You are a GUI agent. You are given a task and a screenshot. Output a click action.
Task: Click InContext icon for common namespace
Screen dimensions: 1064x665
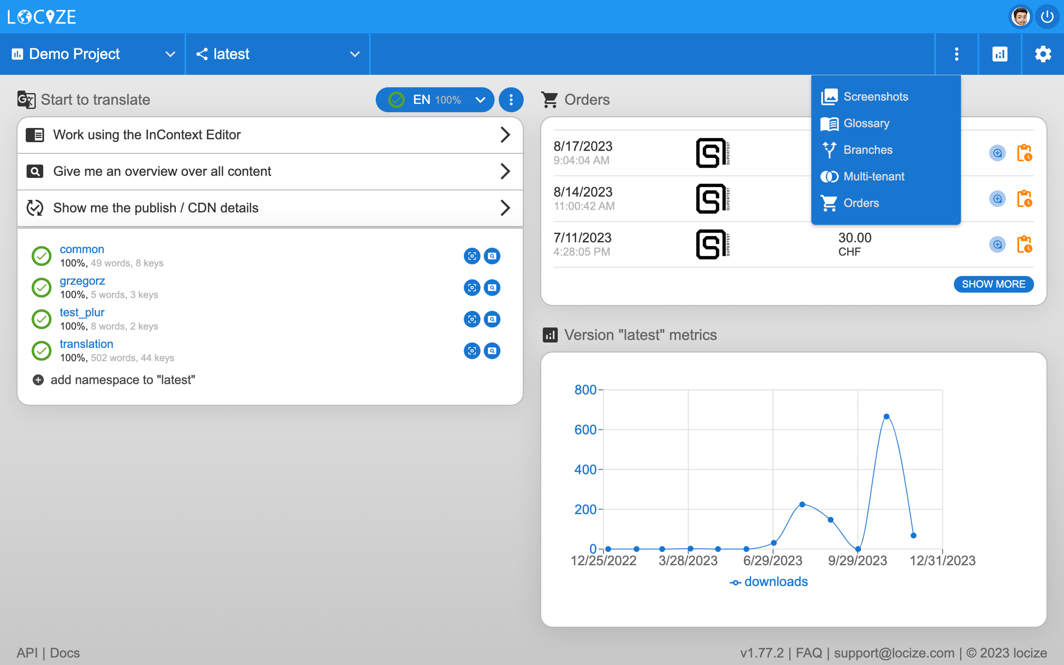click(472, 256)
